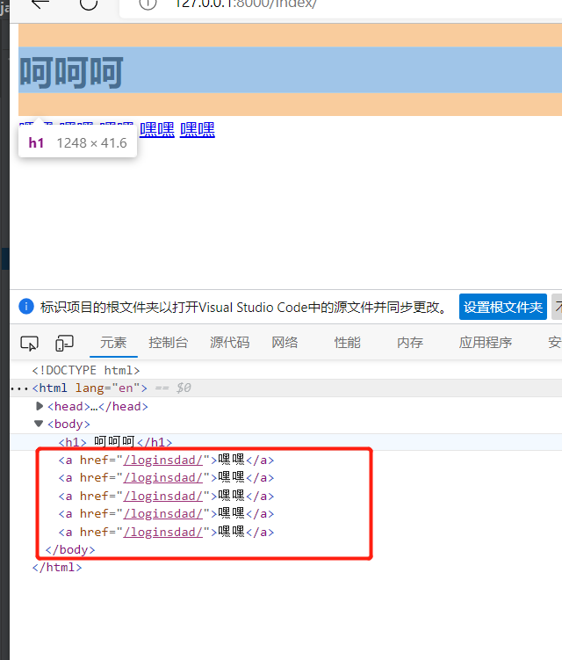
Task: Click the blue info icon in notification bar
Action: pos(26,307)
